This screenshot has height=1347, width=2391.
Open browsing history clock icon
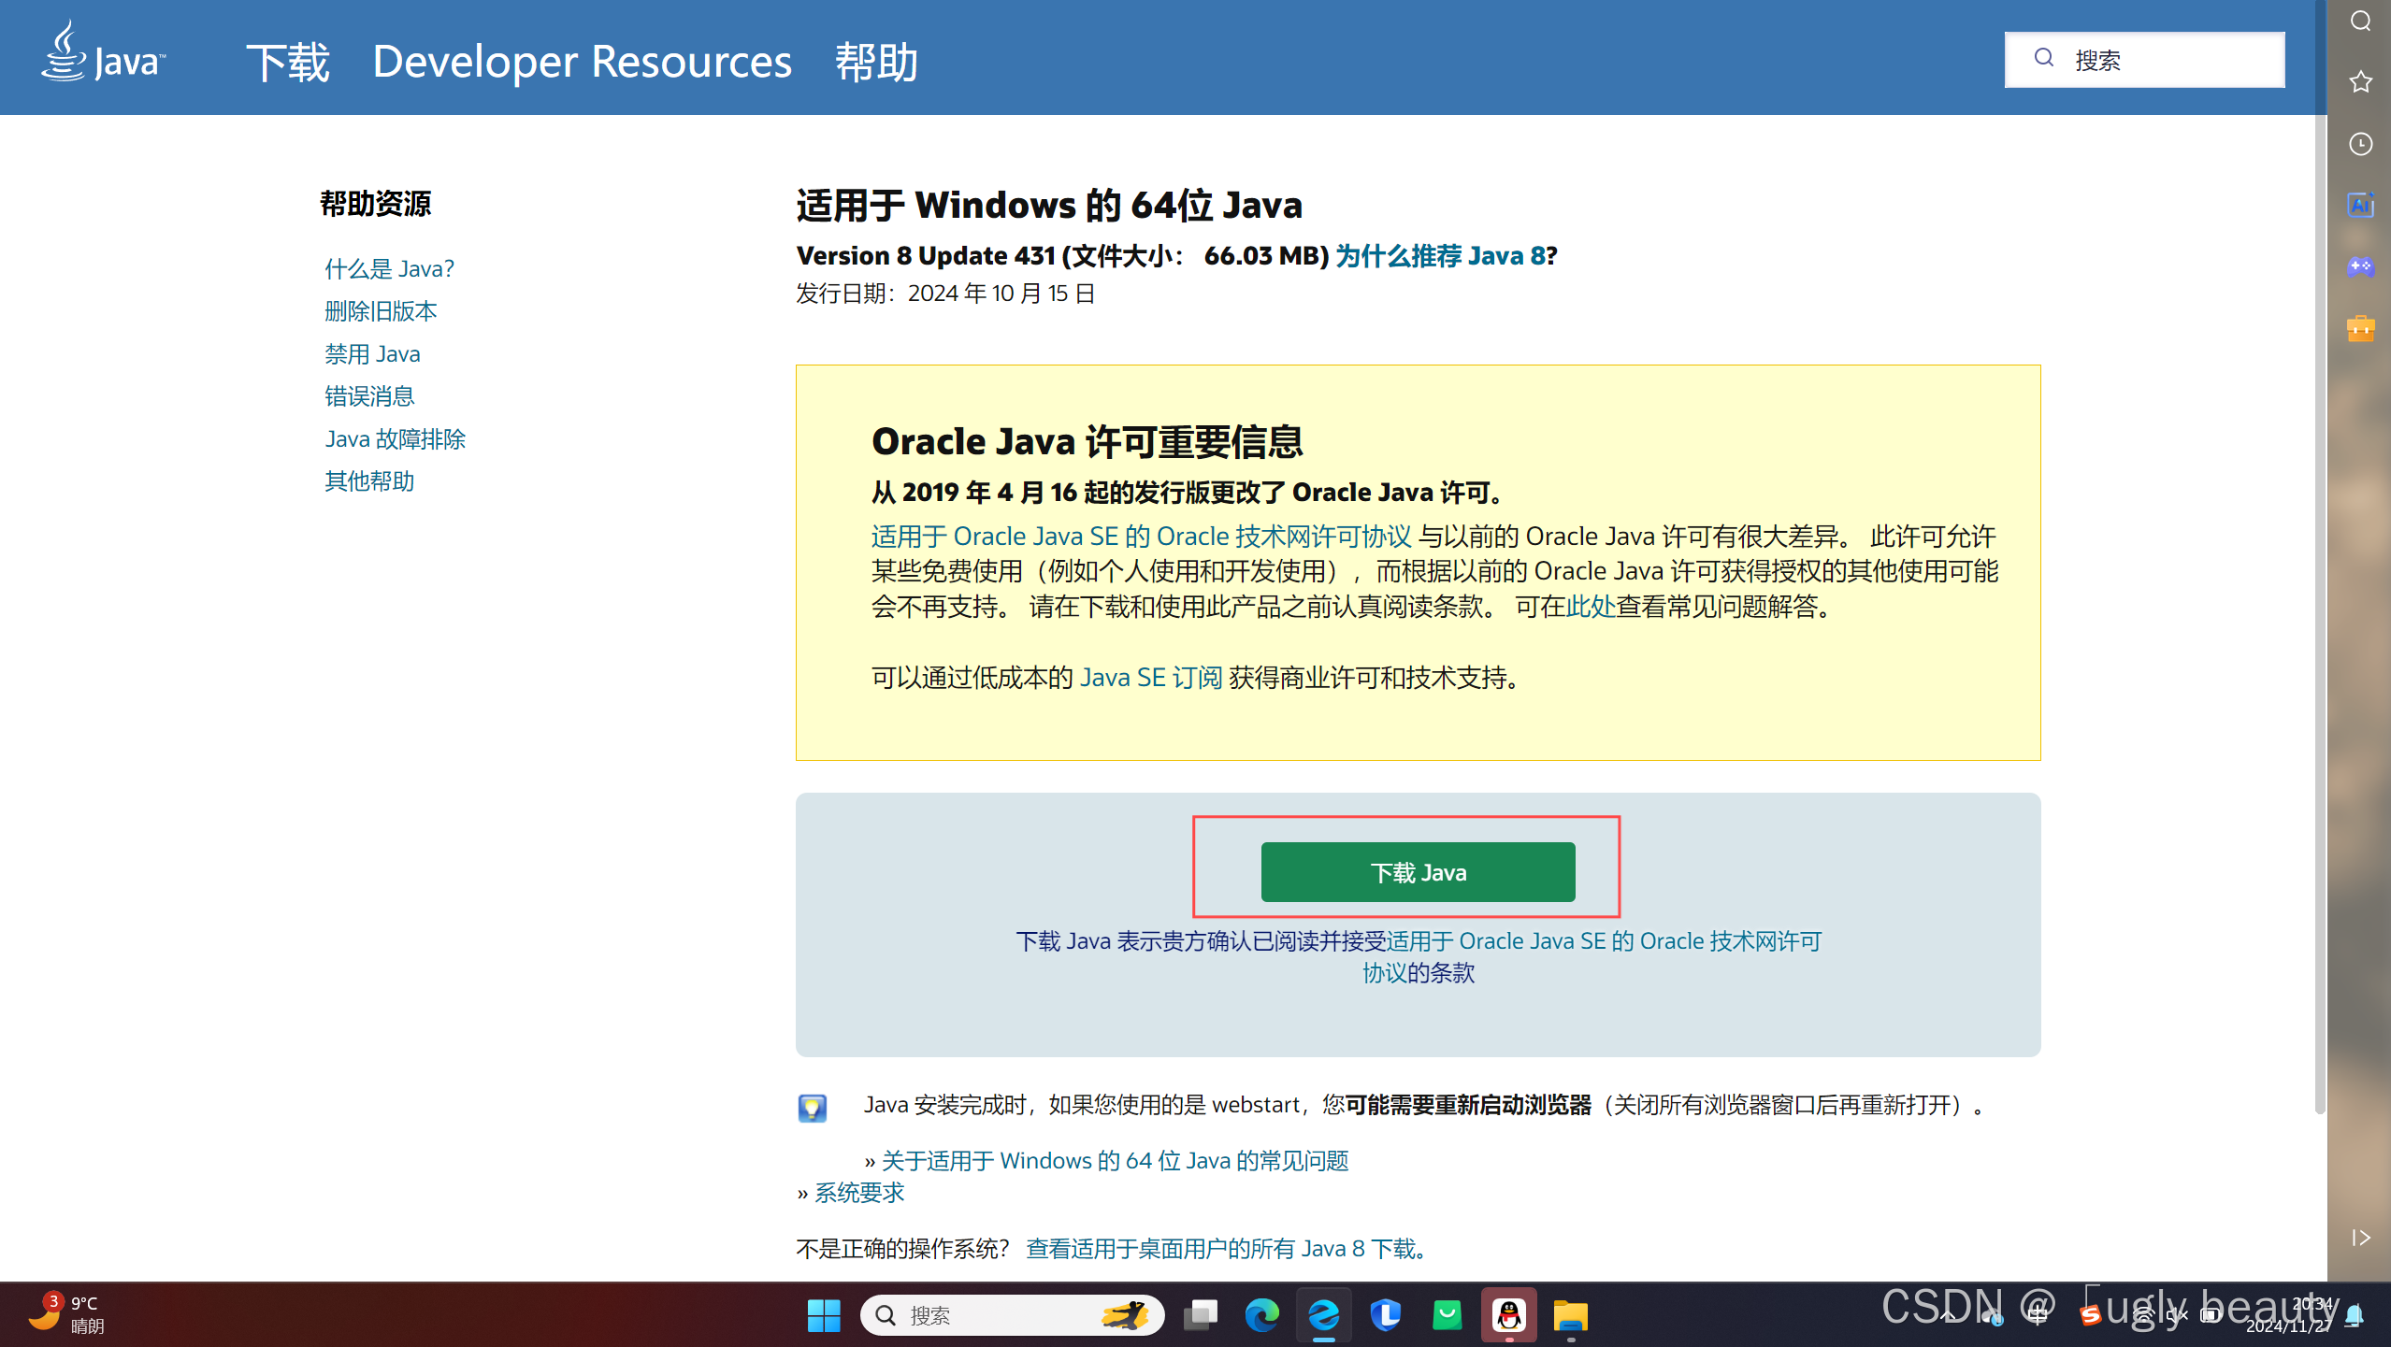coord(2360,144)
